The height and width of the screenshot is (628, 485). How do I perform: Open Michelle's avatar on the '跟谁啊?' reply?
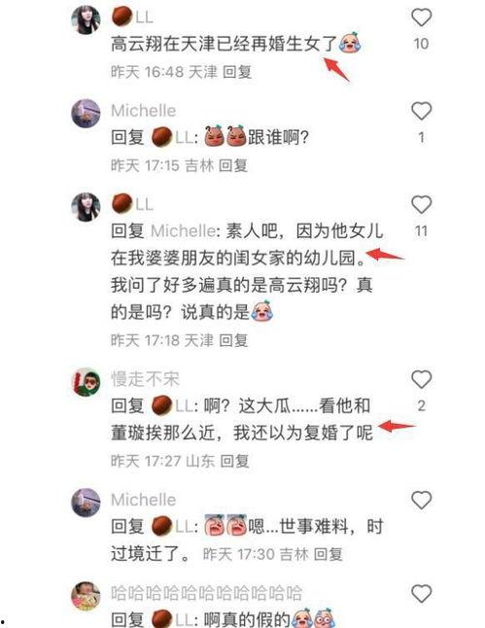[x=86, y=114]
